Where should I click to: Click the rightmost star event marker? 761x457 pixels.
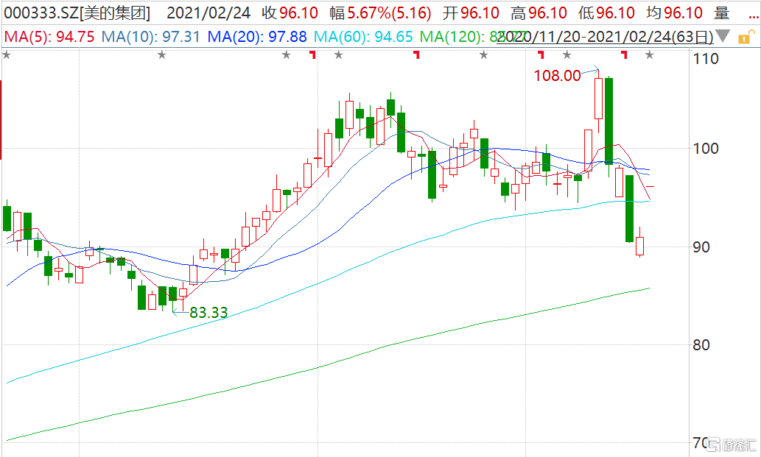(x=649, y=55)
